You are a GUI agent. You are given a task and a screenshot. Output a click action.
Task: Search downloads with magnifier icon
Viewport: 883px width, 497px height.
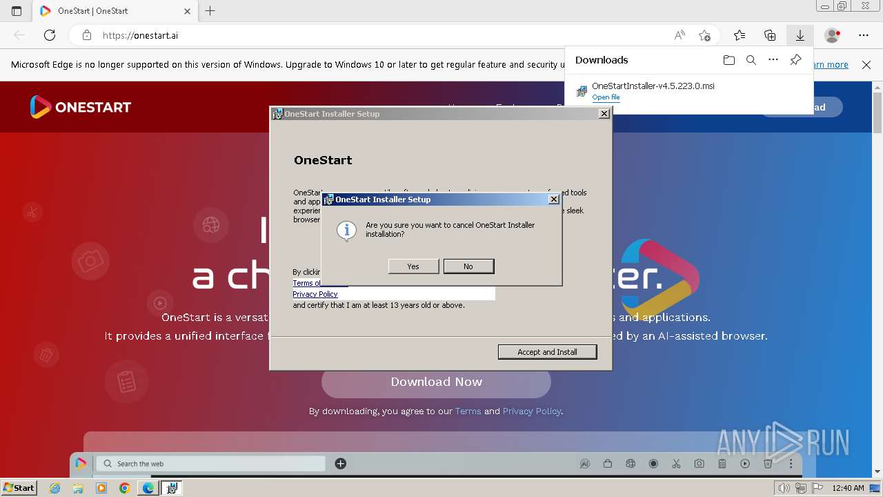751,60
